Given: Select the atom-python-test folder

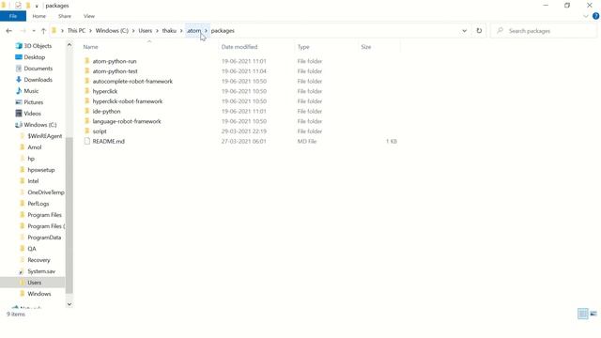Looking at the screenshot, I should click(115, 71).
